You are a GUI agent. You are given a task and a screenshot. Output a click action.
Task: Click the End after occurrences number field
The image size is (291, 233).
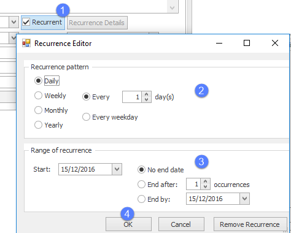pos(193,184)
